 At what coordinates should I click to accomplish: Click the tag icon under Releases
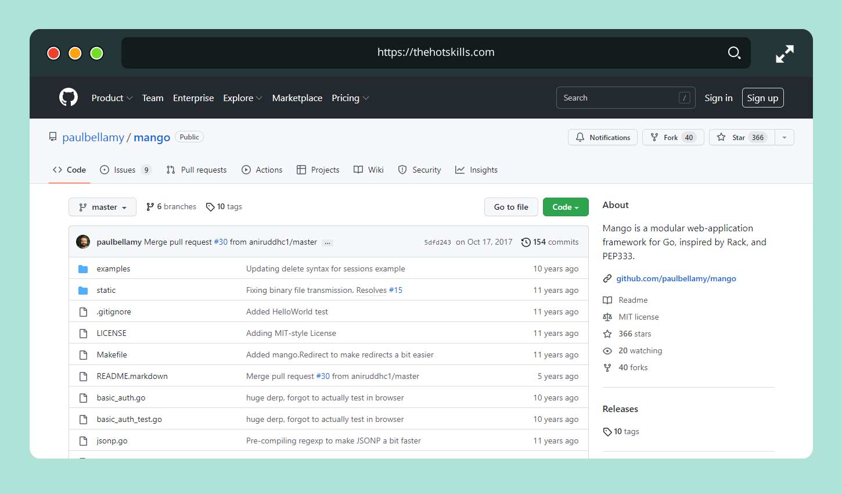tap(607, 432)
